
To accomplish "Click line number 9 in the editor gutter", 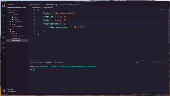I will [35, 38].
